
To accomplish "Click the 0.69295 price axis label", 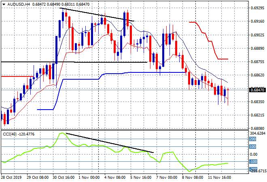I will pos(258,8).
